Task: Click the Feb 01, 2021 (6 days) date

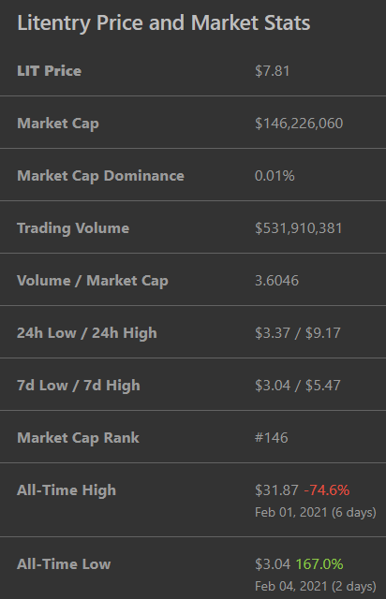Action: pos(316,512)
